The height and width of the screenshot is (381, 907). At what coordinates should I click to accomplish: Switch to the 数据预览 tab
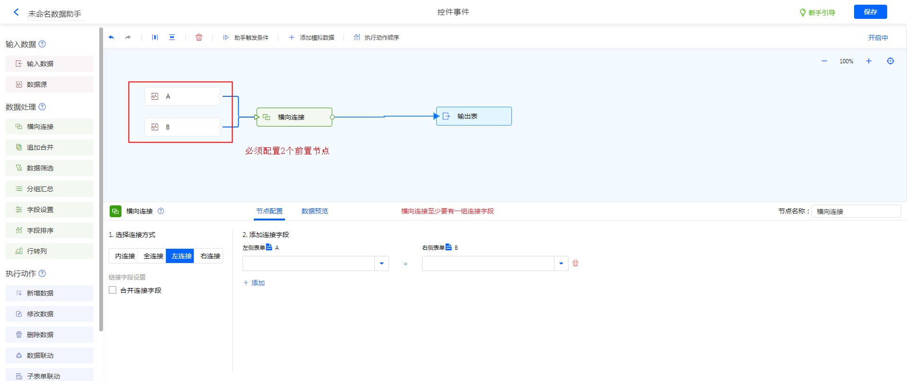(314, 211)
